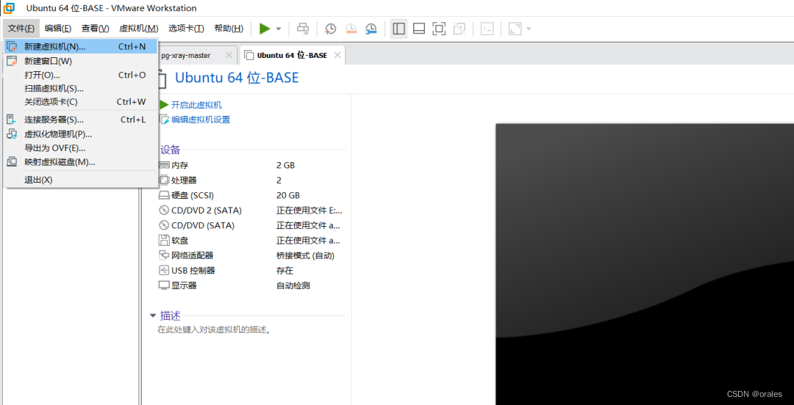This screenshot has width=794, height=405.
Task: Open the 帮助(H) menu
Action: pyautogui.click(x=229, y=29)
